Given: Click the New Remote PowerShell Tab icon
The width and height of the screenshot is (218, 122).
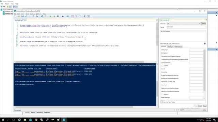Looking at the screenshot, I should 63,16.
